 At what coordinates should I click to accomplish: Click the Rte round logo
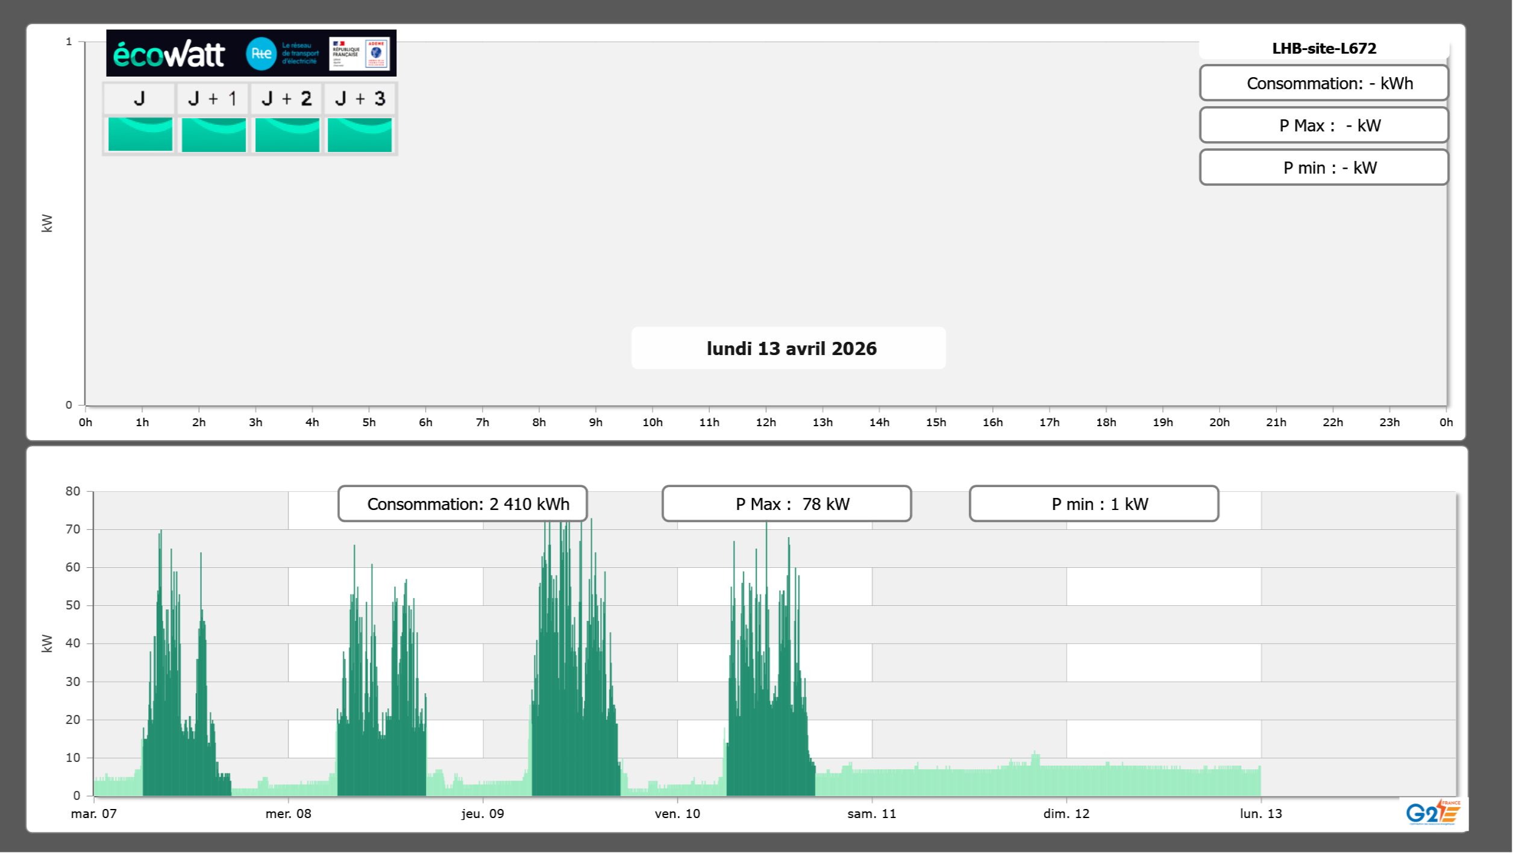[261, 54]
